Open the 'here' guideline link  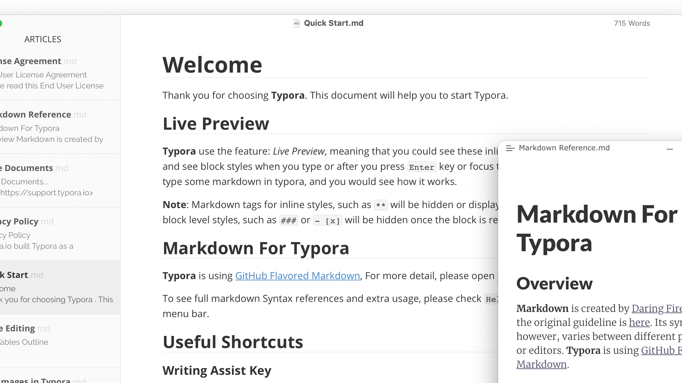[639, 323]
